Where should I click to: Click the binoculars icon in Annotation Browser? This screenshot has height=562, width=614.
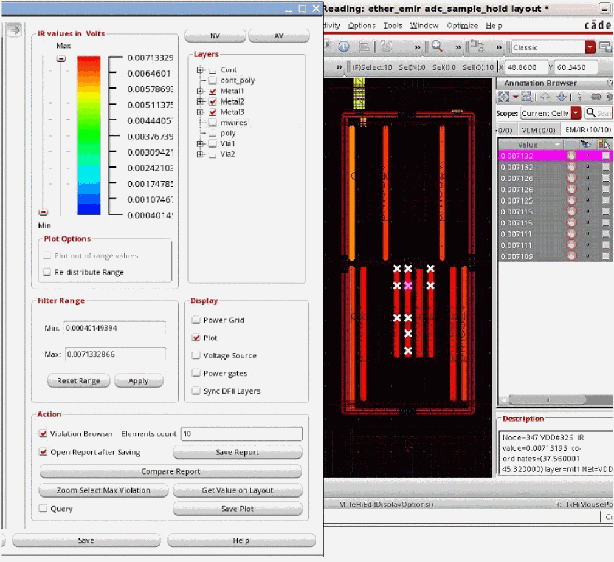[596, 97]
